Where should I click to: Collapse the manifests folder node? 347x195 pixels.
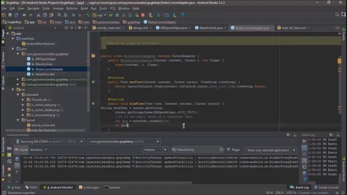pyautogui.click(x=13, y=38)
